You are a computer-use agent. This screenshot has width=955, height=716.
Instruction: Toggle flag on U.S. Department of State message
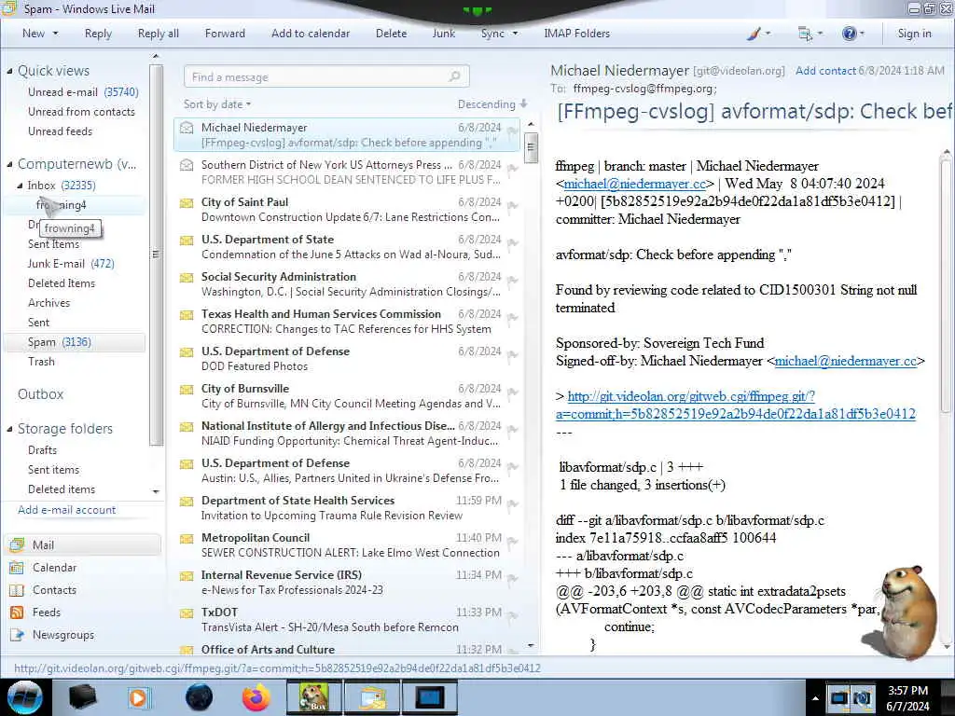click(x=512, y=243)
